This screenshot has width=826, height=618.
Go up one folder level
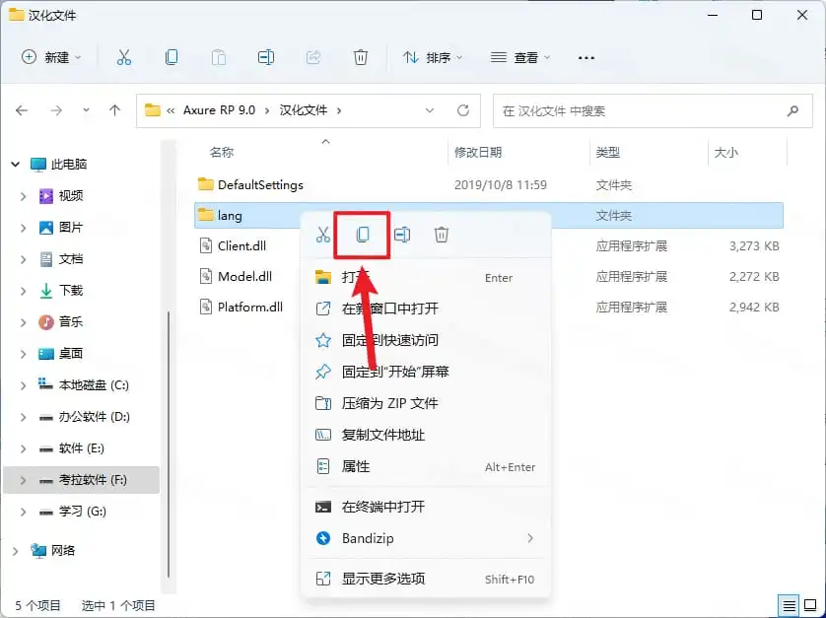click(x=115, y=110)
